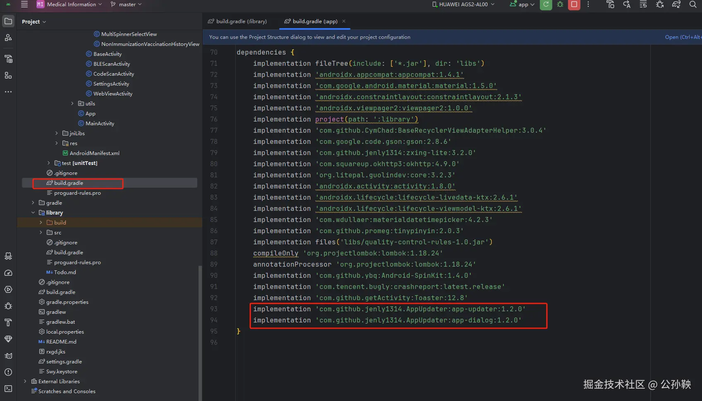Open the Medical Information project dropdown

click(69, 5)
